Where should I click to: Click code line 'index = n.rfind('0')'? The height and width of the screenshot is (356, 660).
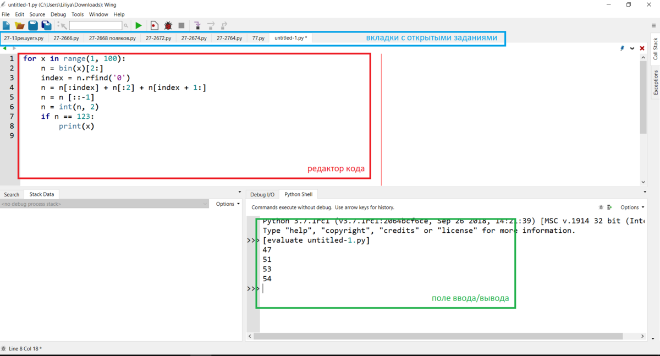click(86, 78)
